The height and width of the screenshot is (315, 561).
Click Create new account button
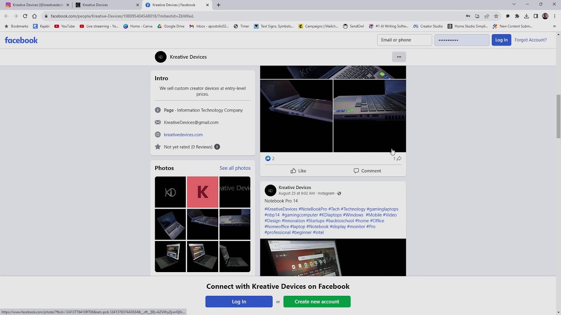(317, 301)
